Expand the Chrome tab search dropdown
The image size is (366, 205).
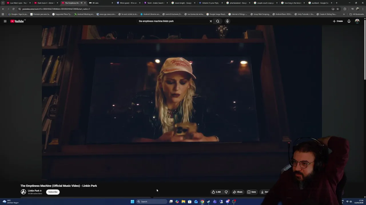[x=3, y=3]
